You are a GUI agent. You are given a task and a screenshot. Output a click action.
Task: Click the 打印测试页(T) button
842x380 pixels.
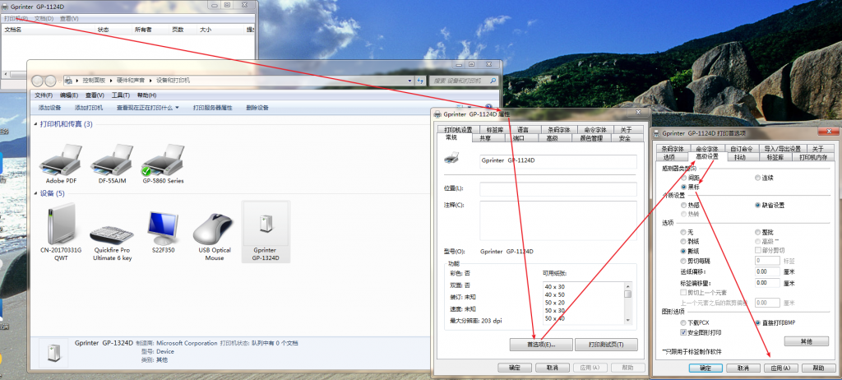point(606,345)
